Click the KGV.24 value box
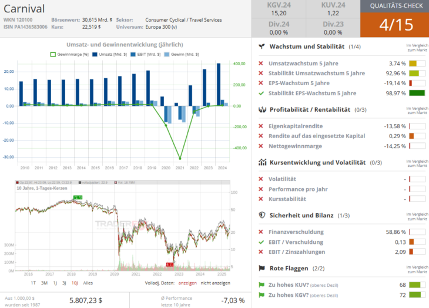 pyautogui.click(x=279, y=9)
